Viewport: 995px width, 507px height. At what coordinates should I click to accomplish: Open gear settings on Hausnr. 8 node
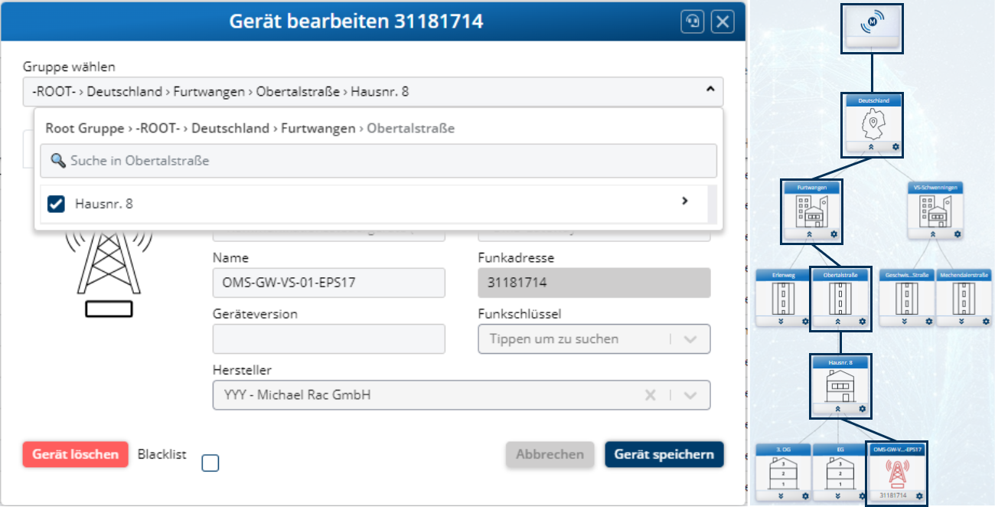click(x=864, y=410)
